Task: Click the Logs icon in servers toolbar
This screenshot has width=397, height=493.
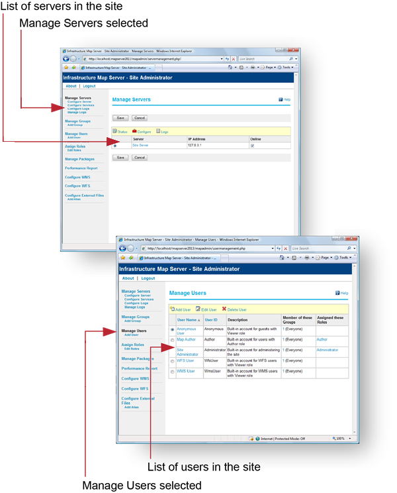Action: click(158, 131)
